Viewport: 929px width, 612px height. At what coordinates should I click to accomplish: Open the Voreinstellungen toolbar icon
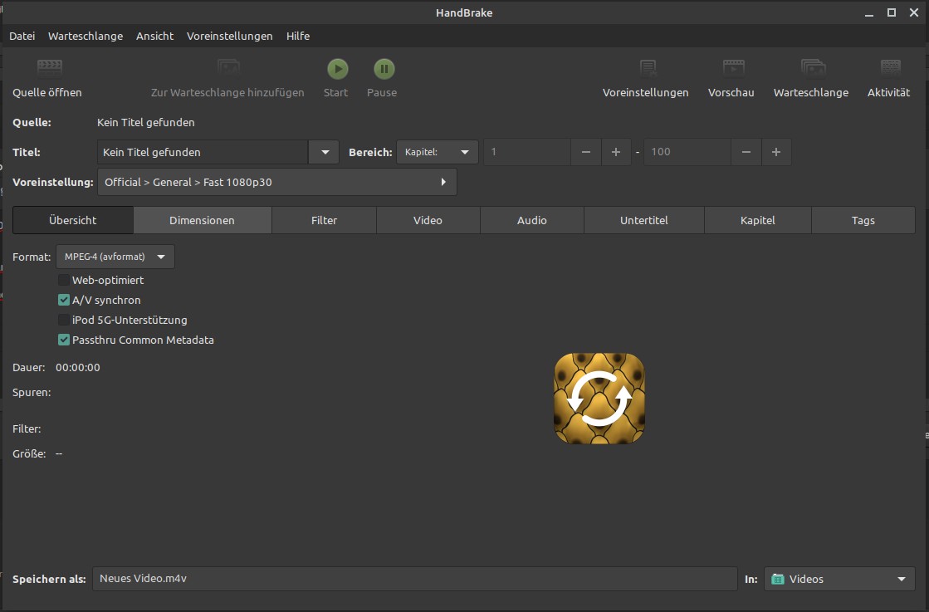648,68
